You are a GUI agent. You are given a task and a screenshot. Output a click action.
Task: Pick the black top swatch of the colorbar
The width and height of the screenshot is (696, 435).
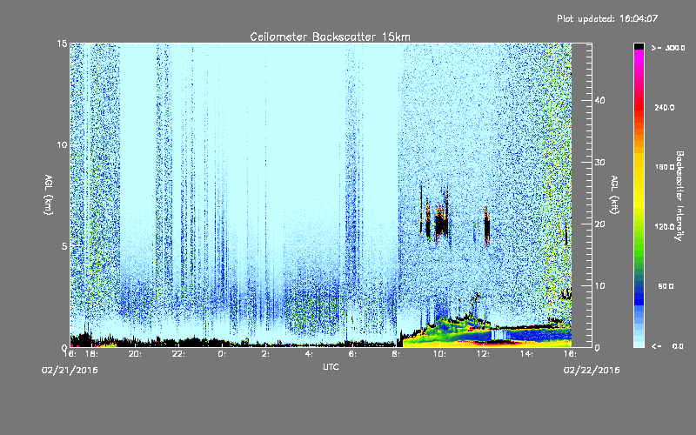[639, 46]
